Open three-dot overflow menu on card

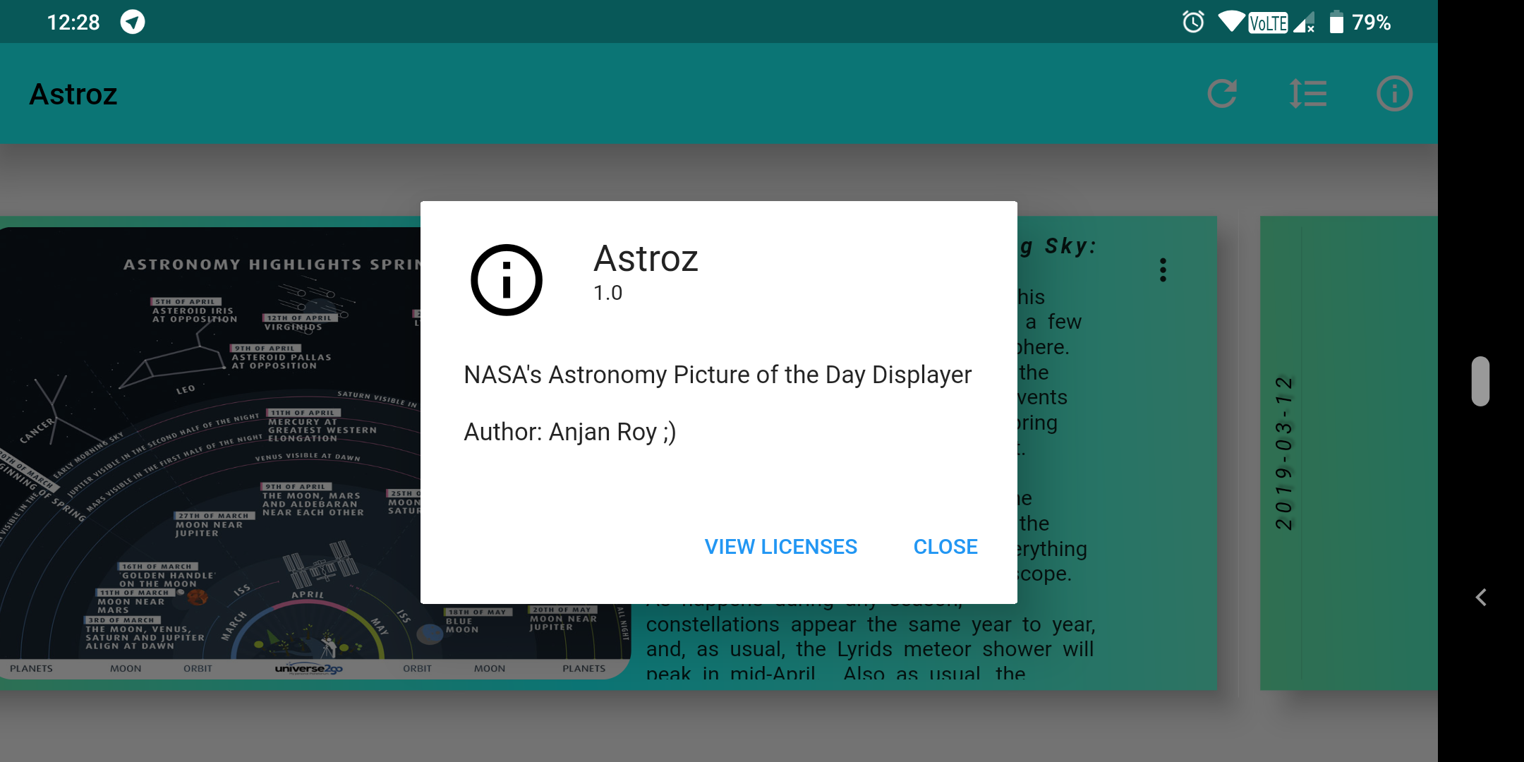click(x=1163, y=270)
